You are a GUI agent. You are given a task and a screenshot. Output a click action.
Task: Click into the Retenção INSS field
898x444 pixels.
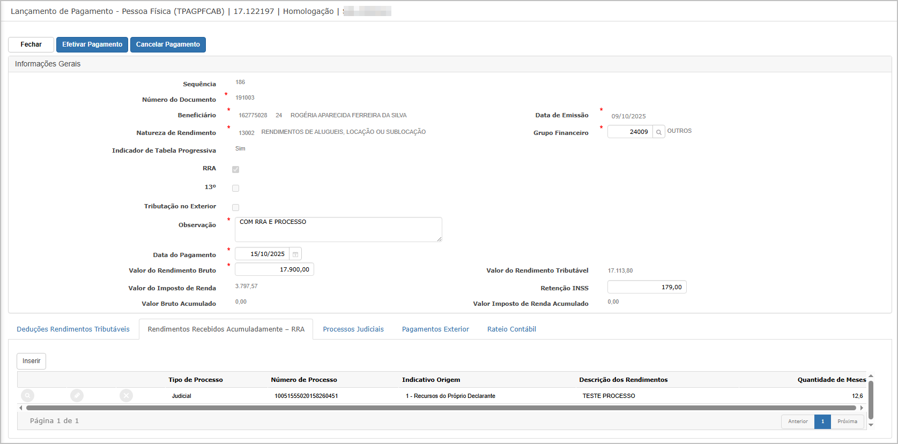click(647, 287)
